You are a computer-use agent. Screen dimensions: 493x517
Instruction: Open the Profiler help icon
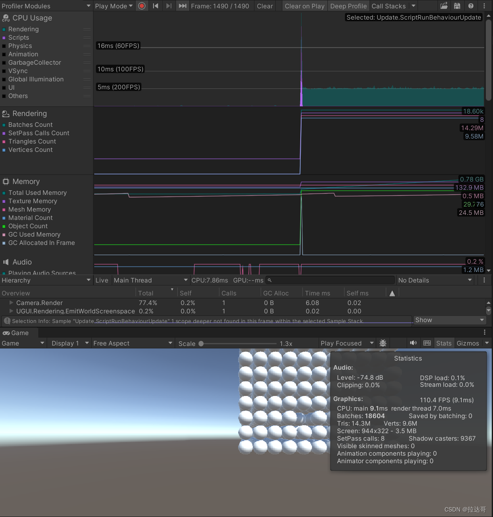coord(471,6)
